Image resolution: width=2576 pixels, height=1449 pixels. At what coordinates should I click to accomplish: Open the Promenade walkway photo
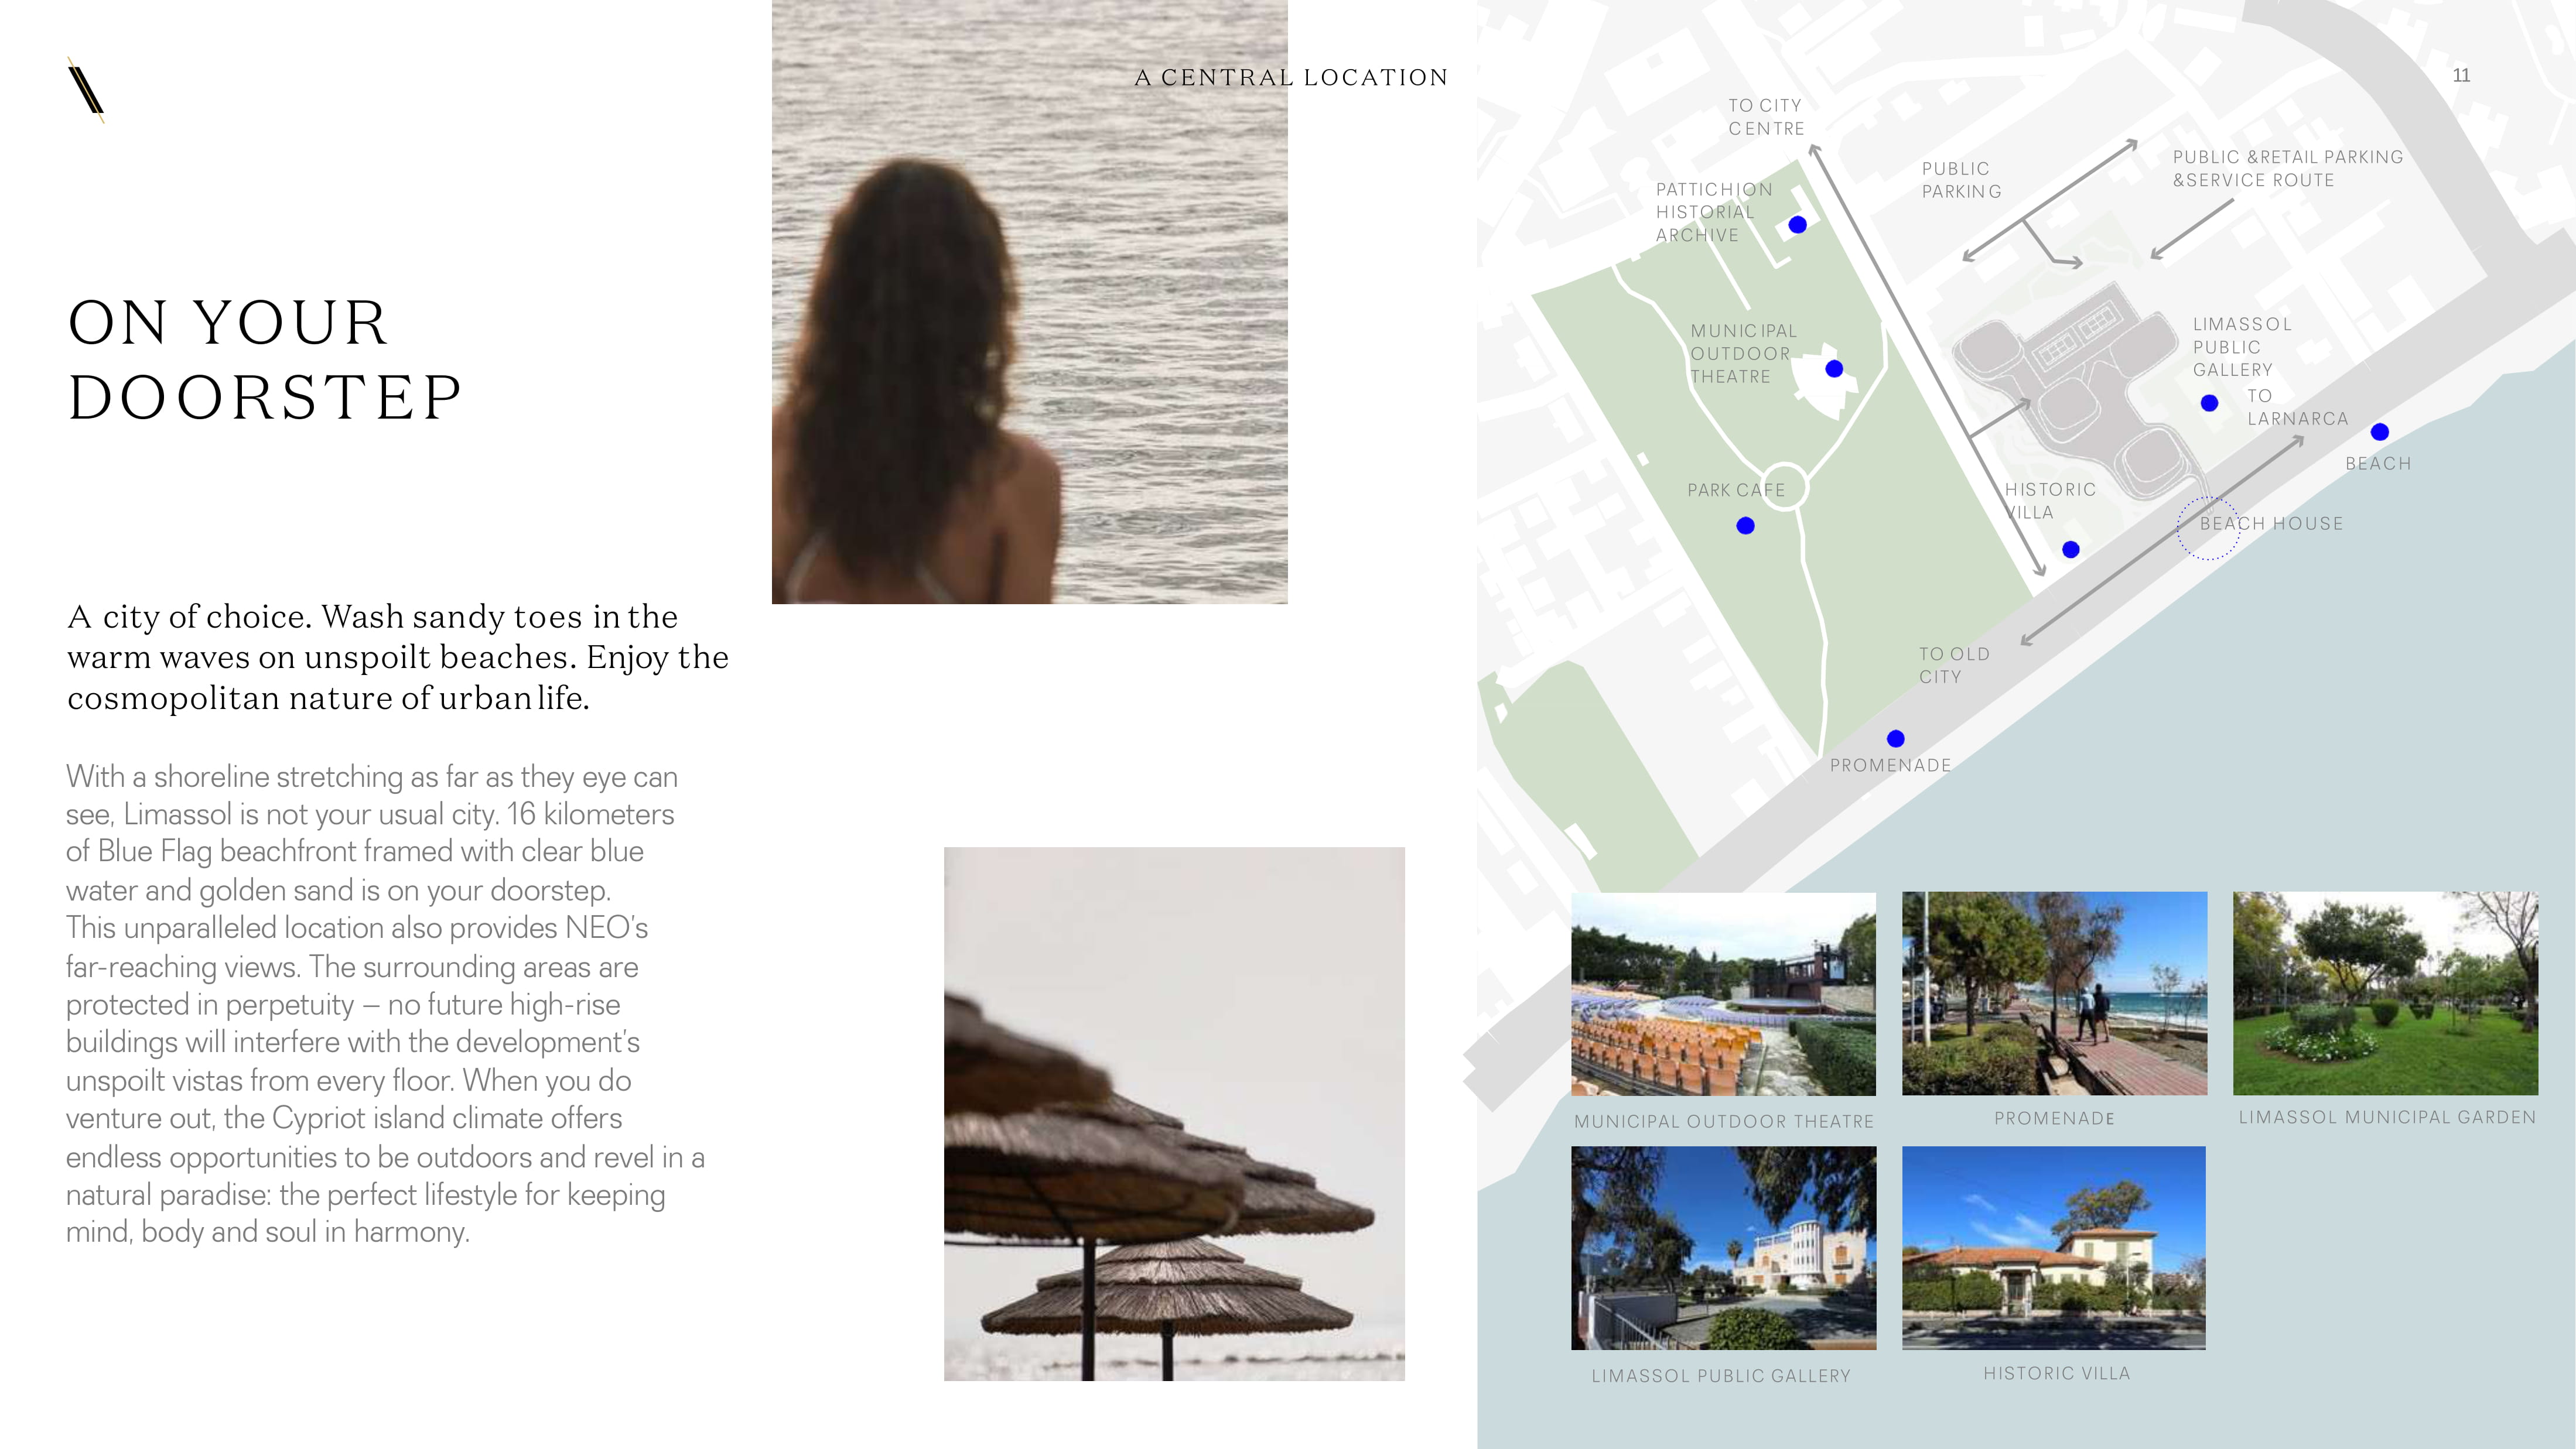click(2054, 994)
